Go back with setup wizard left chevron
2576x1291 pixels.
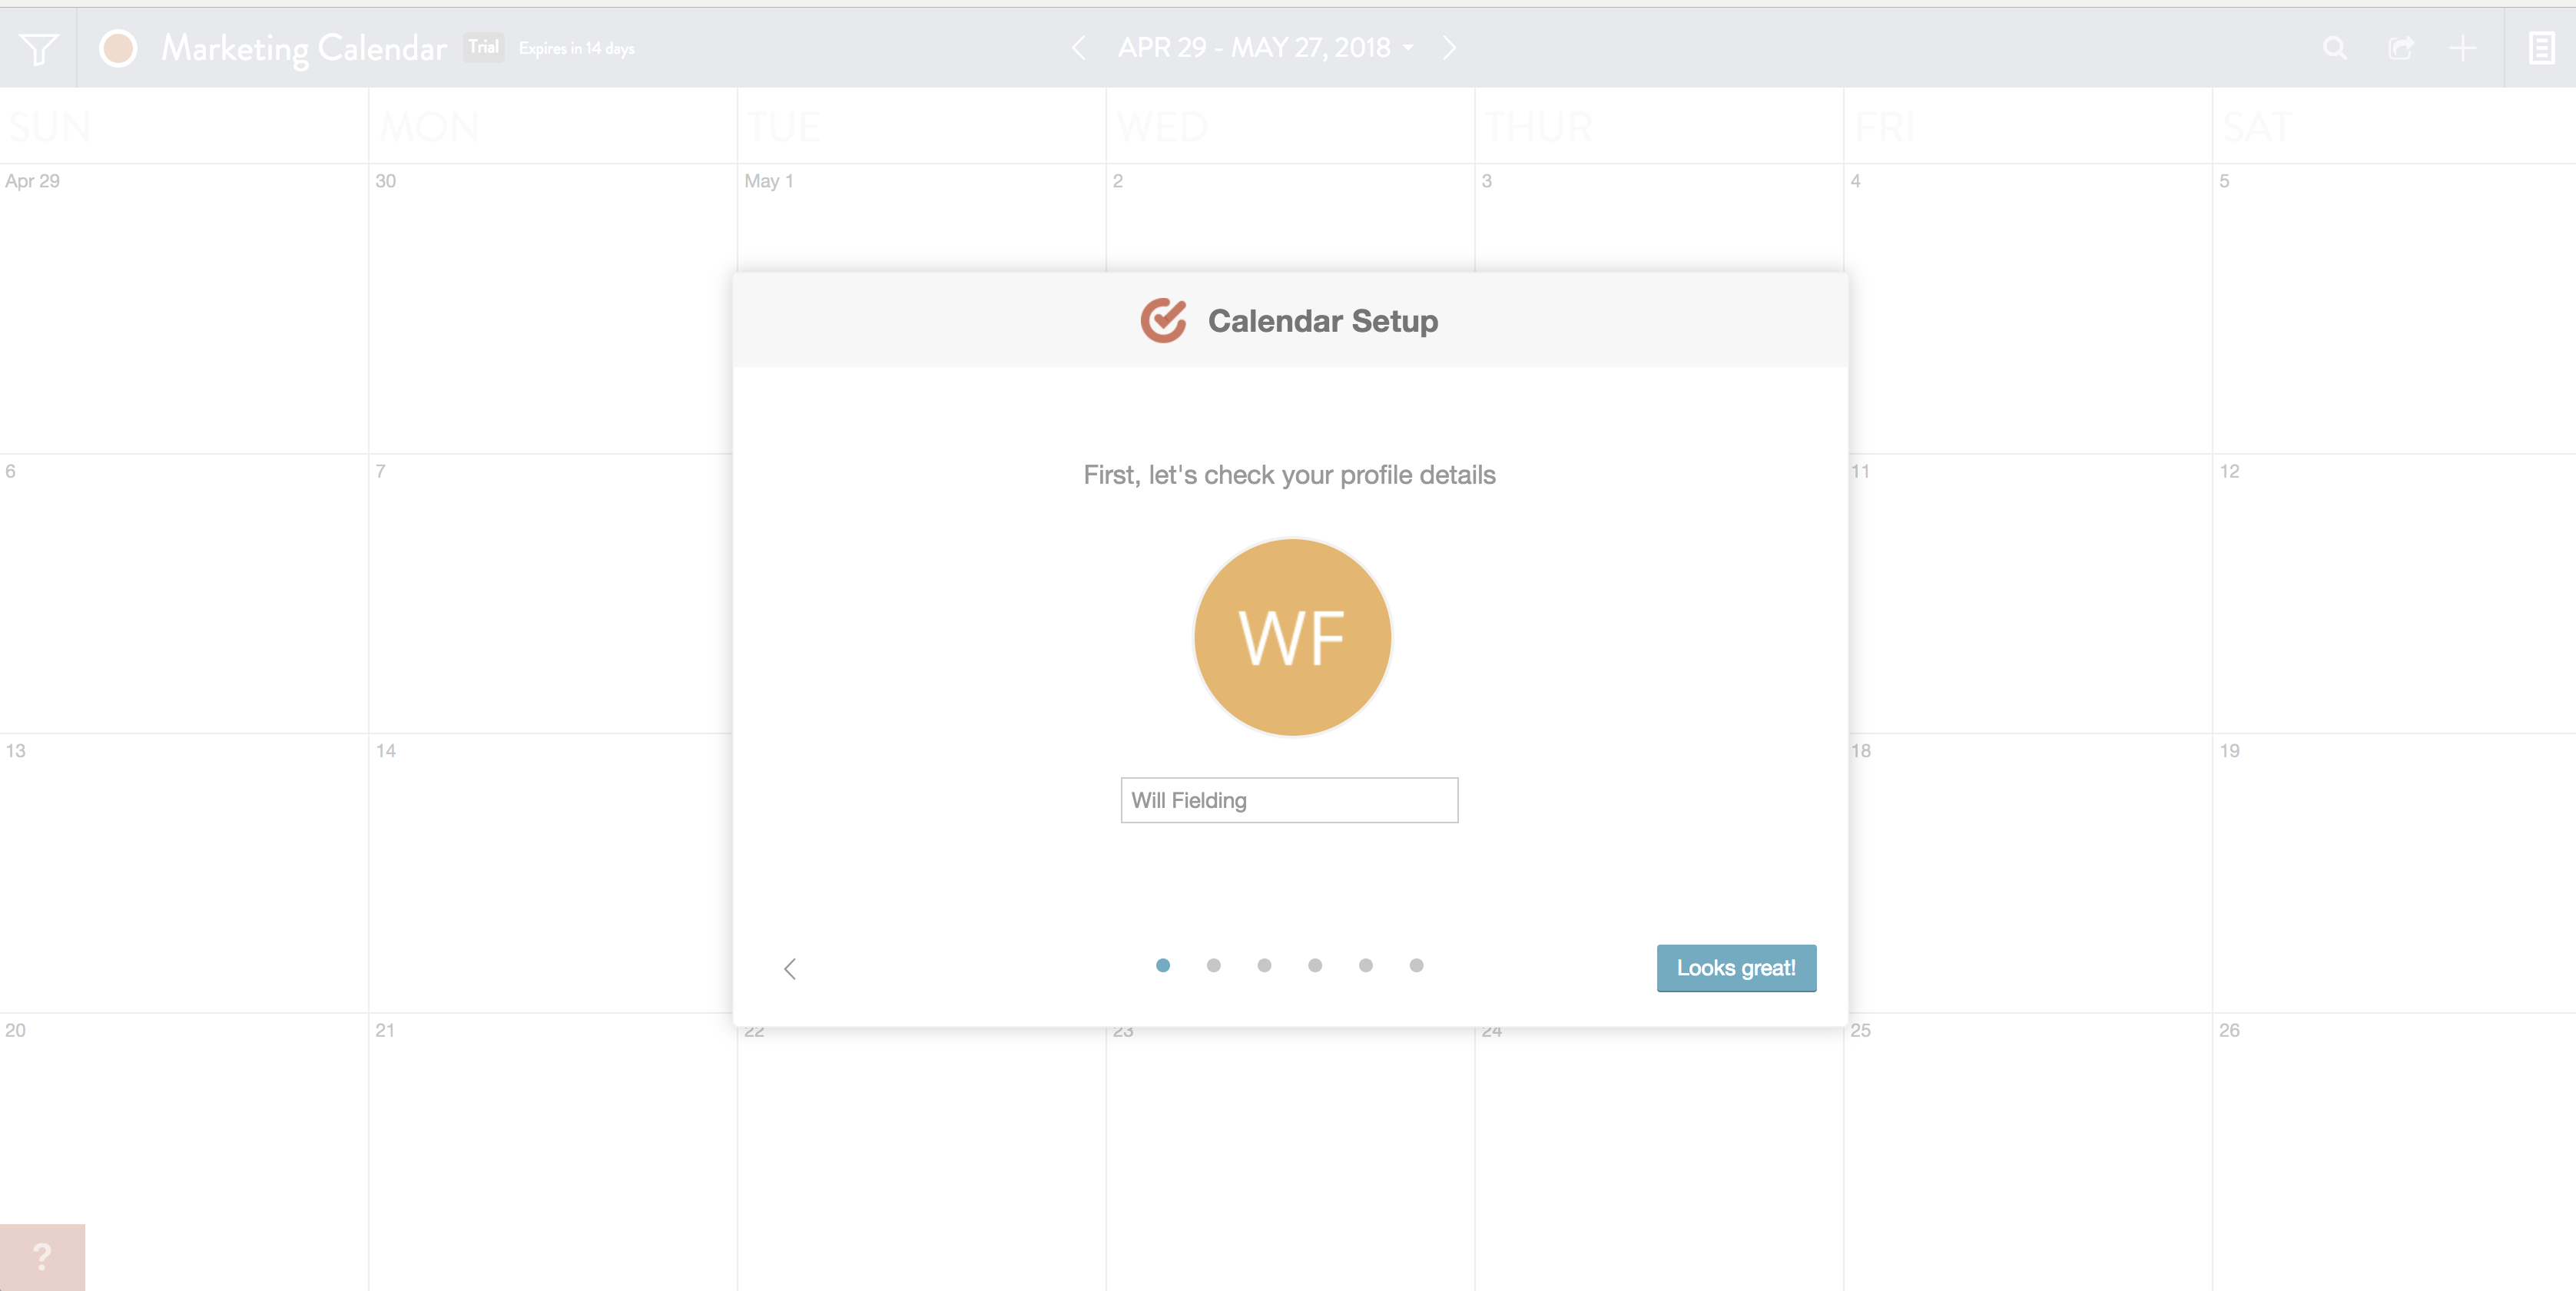coord(790,968)
